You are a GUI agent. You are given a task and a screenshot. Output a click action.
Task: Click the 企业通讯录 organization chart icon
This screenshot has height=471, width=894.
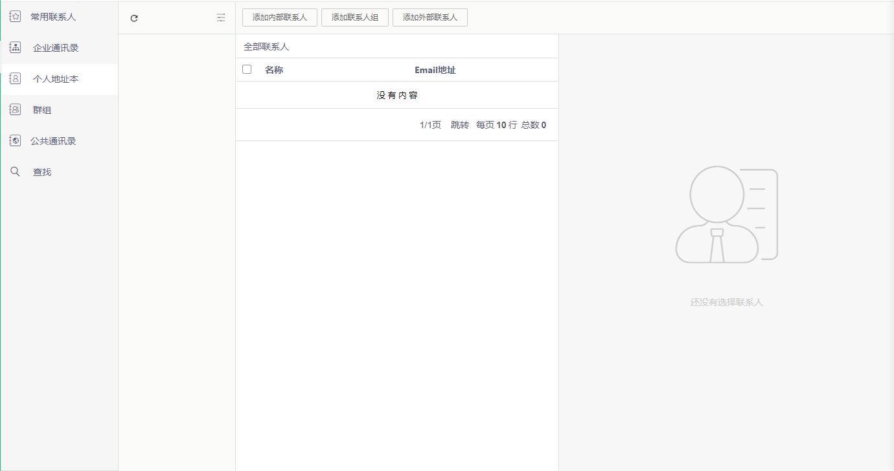pyautogui.click(x=15, y=48)
